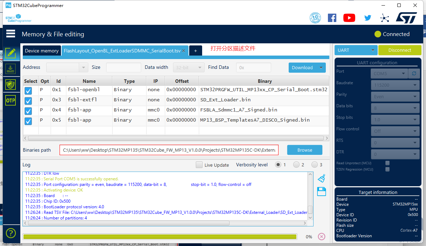Select the SD_Ext_Loader.bin cell
This screenshot has width=426, height=246.
tap(264, 100)
